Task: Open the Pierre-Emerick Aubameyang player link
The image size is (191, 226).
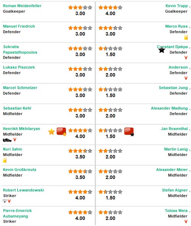Action: 17,213
